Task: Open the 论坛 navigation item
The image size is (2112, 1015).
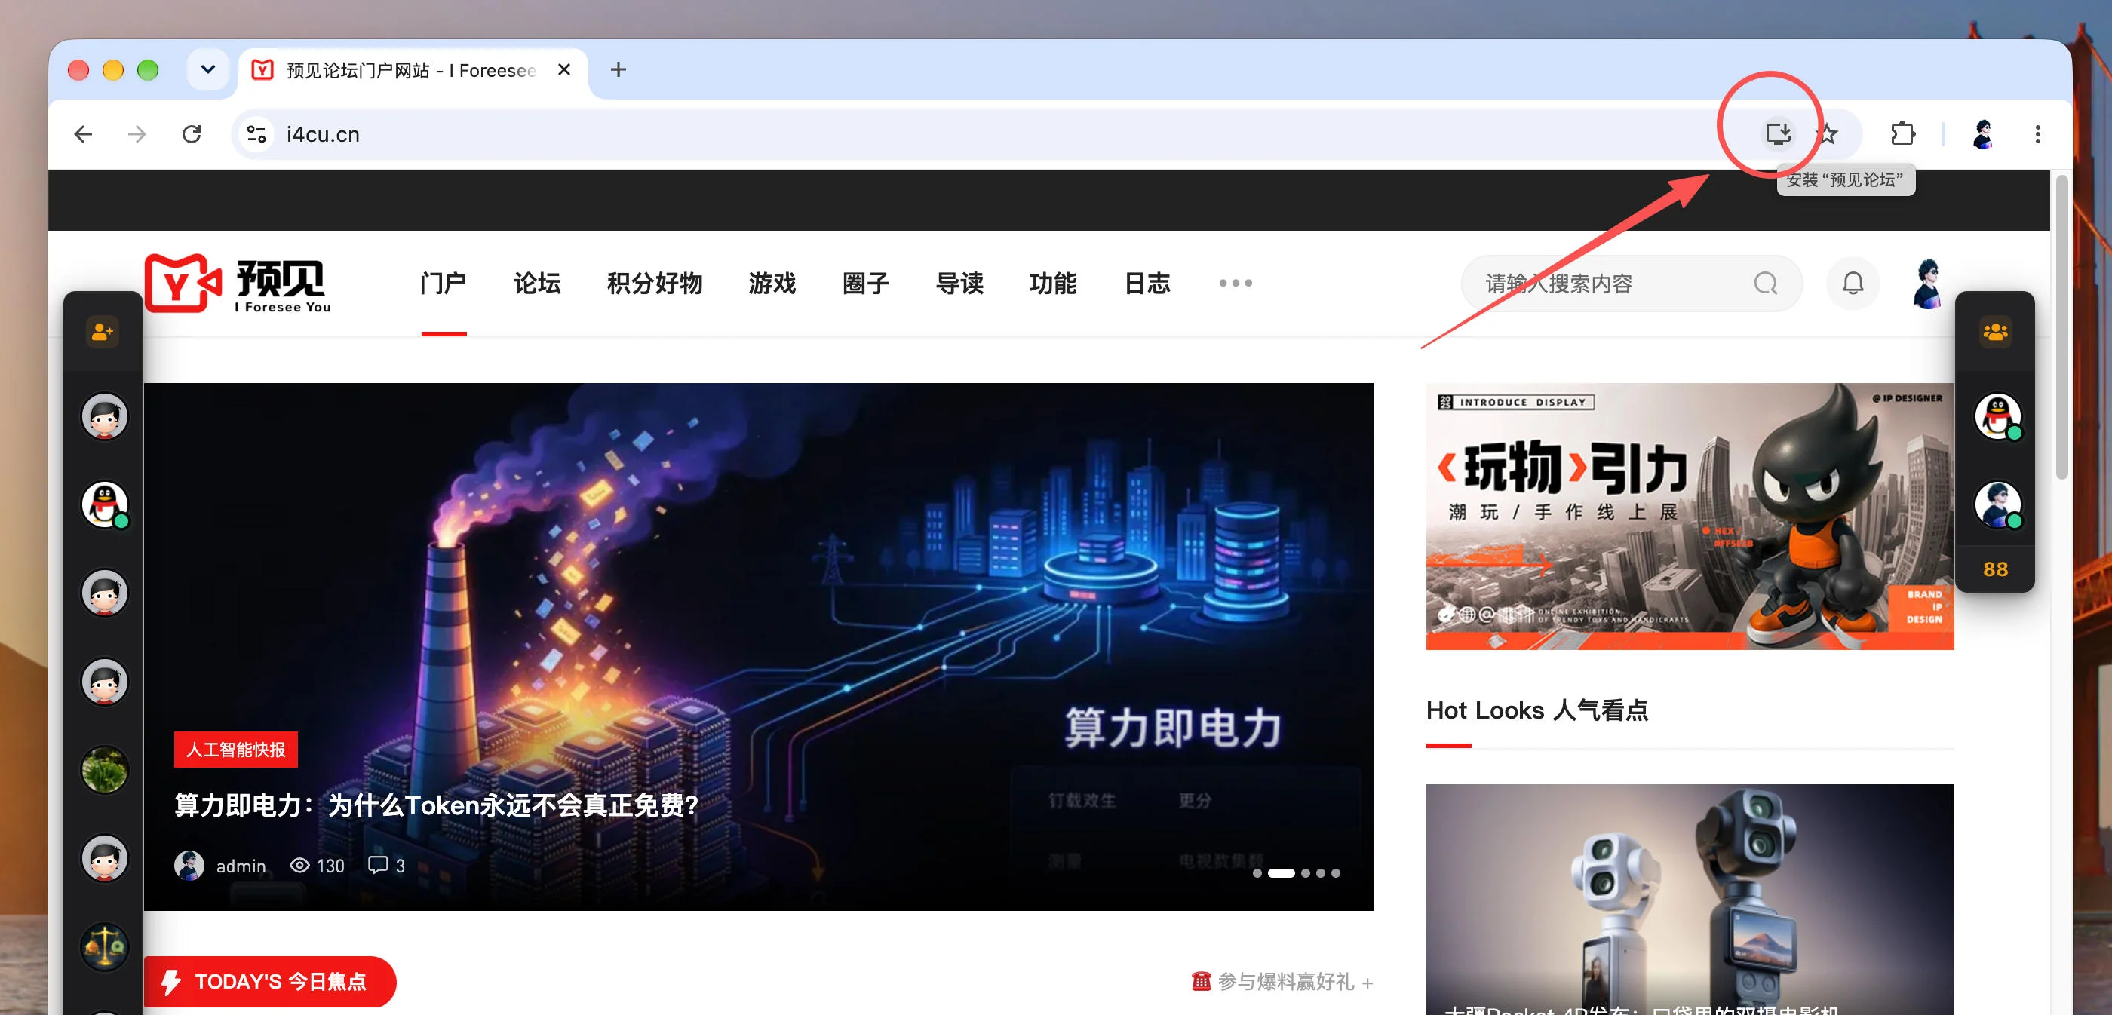Action: coord(537,284)
